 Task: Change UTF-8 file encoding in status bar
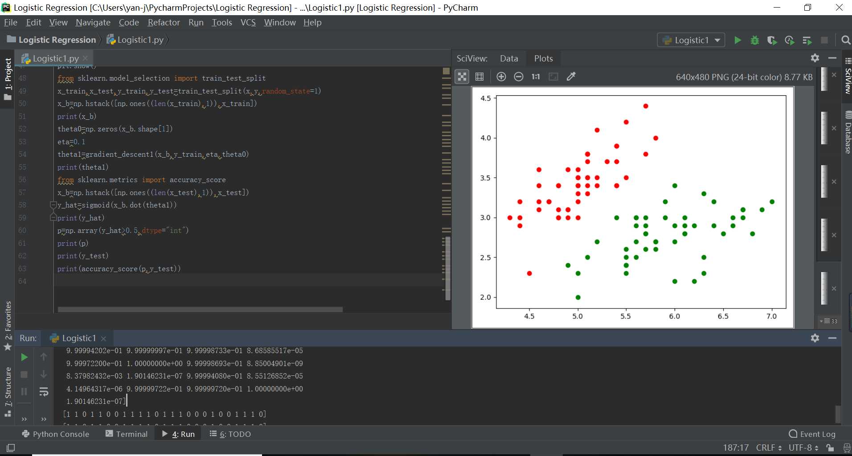point(803,448)
